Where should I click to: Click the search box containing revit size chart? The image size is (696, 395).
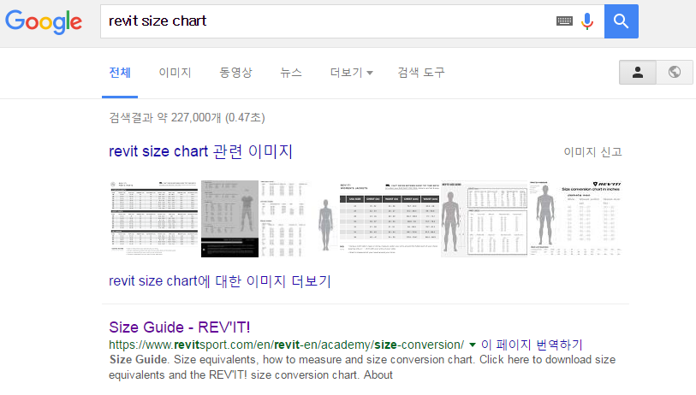pyautogui.click(x=325, y=21)
